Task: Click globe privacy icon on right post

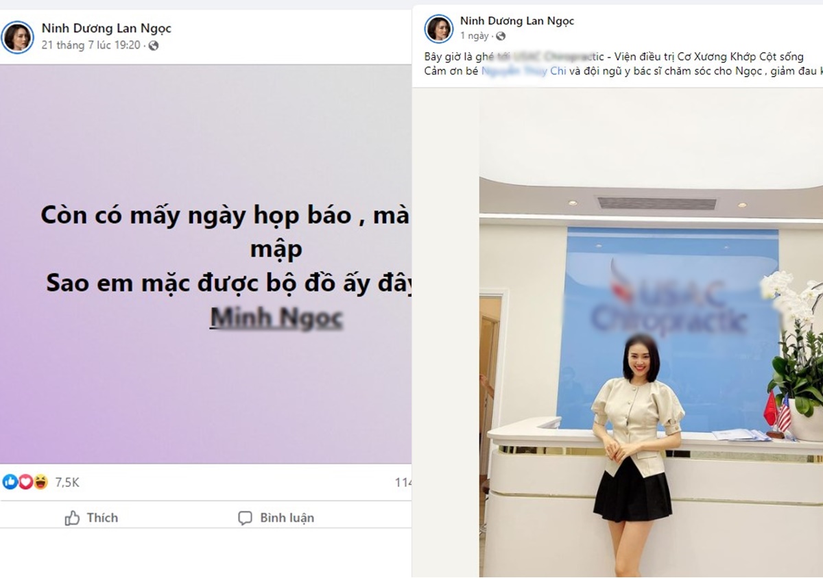Action: (x=501, y=36)
